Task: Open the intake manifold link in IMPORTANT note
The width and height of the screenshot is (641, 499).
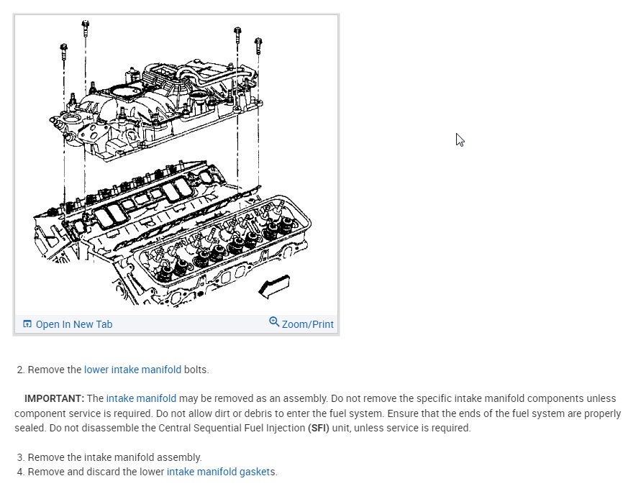Action: click(141, 398)
